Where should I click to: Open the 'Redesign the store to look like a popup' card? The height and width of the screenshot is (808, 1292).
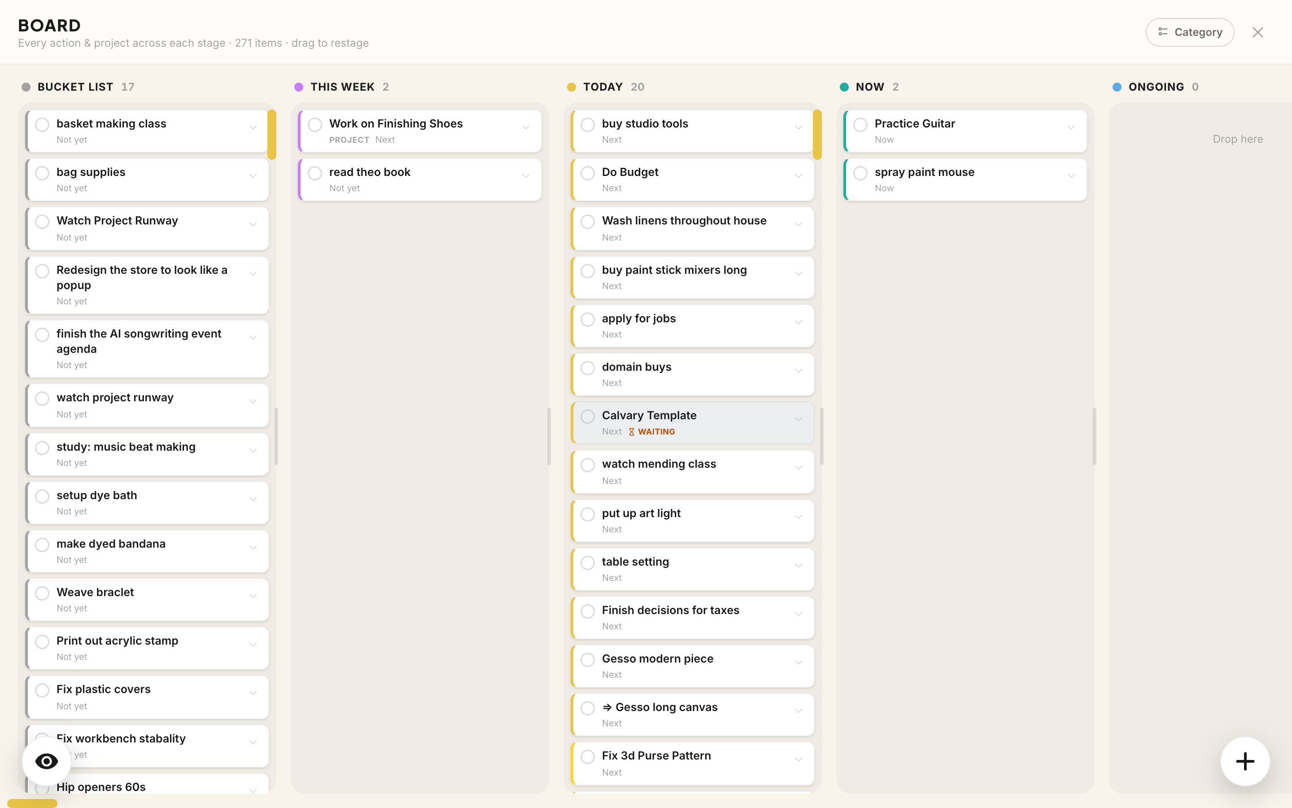coord(147,285)
